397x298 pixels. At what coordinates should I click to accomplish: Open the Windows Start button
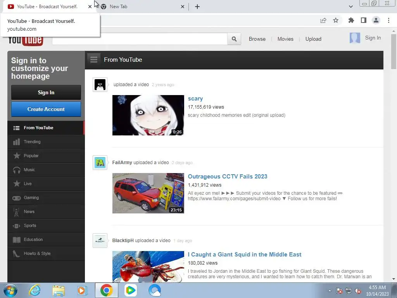pyautogui.click(x=10, y=290)
